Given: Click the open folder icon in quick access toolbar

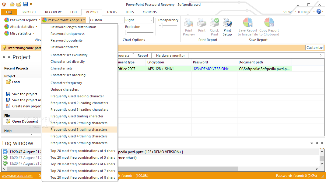Looking at the screenshot, I should [x=12, y=4].
